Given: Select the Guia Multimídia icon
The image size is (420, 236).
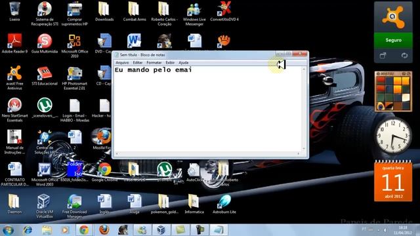Looking at the screenshot, I should (x=45, y=43).
